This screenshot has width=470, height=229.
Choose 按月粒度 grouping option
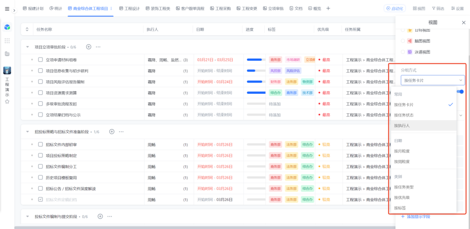point(424,151)
